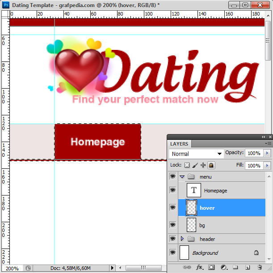Create a new layer group
This screenshot has height=273, width=273.
point(235,267)
